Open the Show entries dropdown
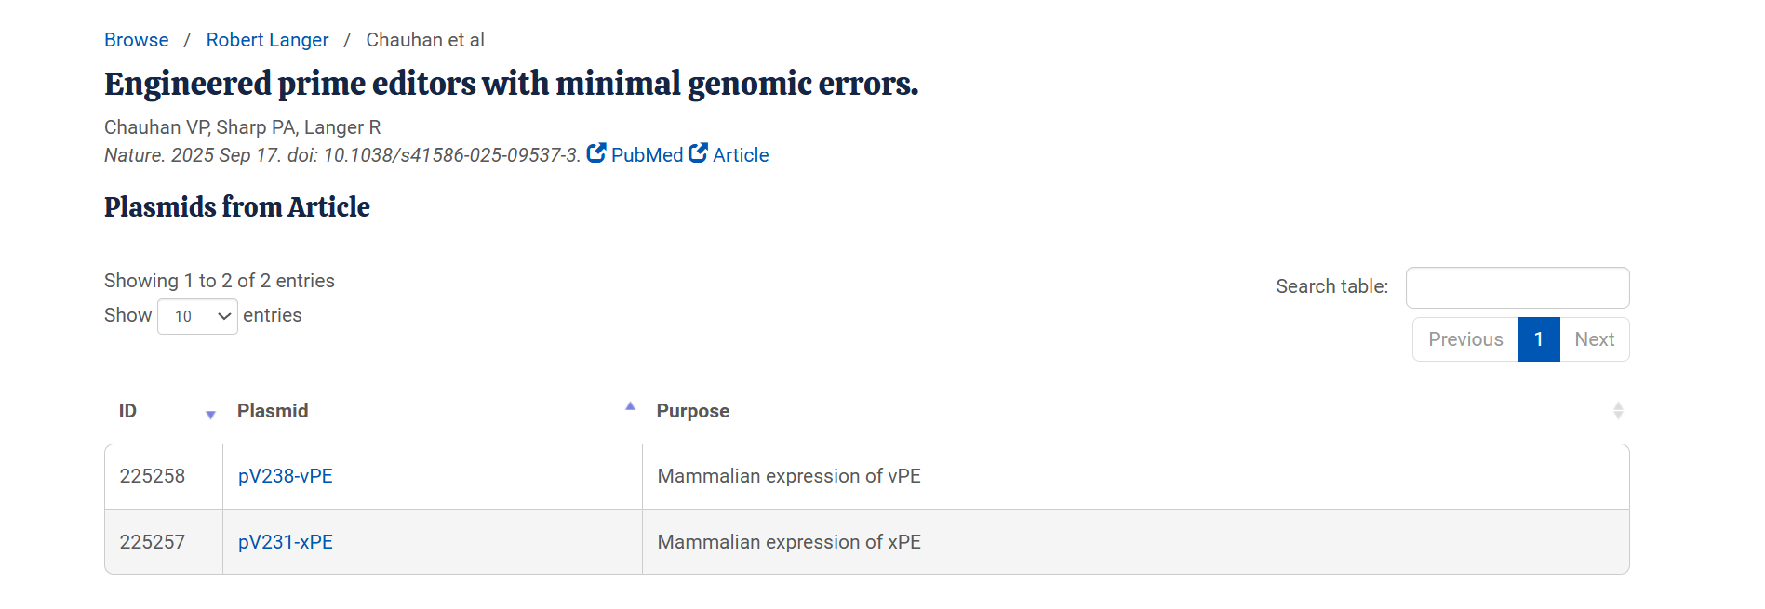 point(197,316)
